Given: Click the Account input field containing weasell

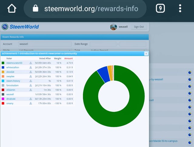Looking at the screenshot, I should click(x=45, y=44).
